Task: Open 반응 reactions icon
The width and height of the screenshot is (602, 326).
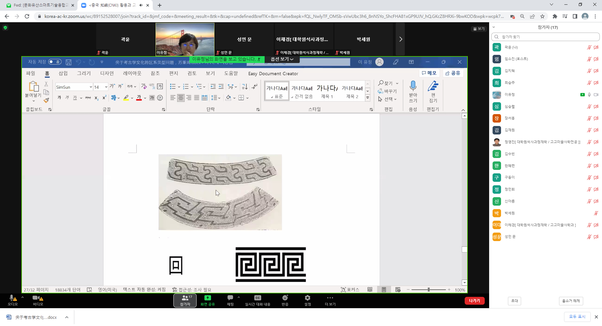Action: (x=285, y=298)
